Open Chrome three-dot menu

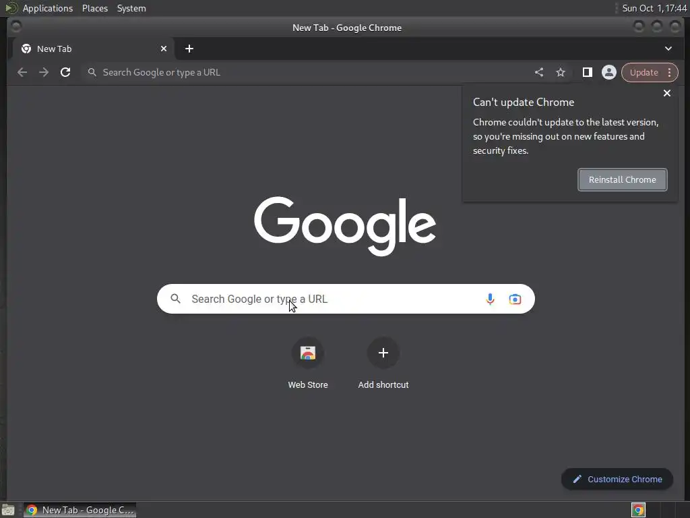pos(669,72)
